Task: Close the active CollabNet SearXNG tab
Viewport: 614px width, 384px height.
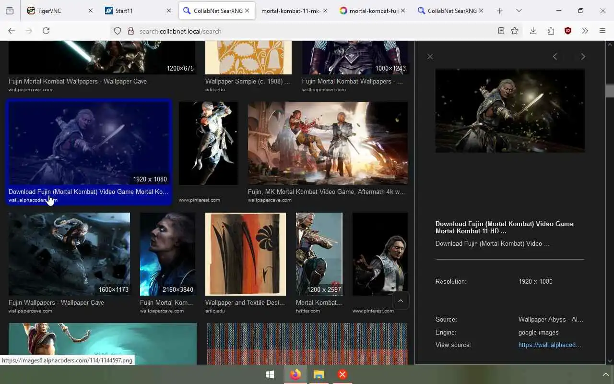Action: [247, 11]
